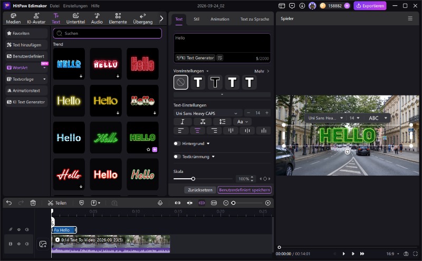Image resolution: width=422 pixels, height=261 pixels.
Task: Expand the Voreinstellungen dropdown
Action: [x=207, y=71]
